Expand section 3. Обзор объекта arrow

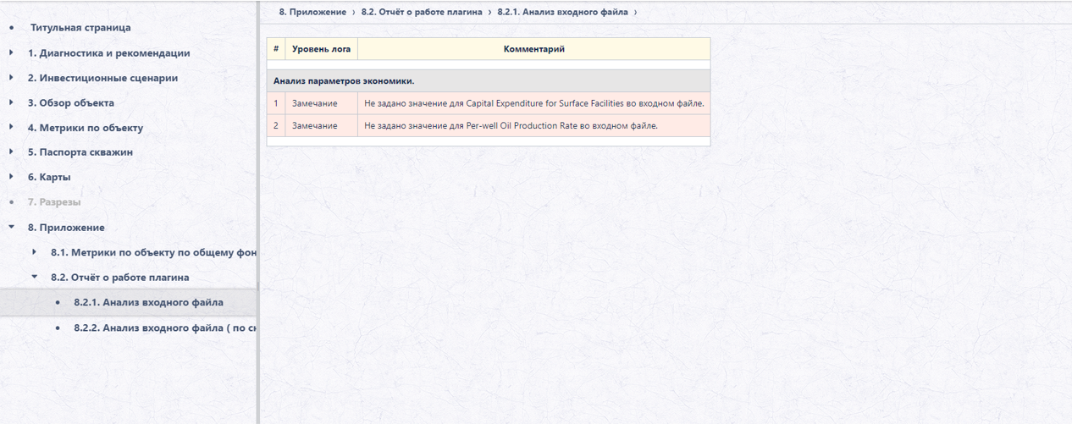coord(11,102)
